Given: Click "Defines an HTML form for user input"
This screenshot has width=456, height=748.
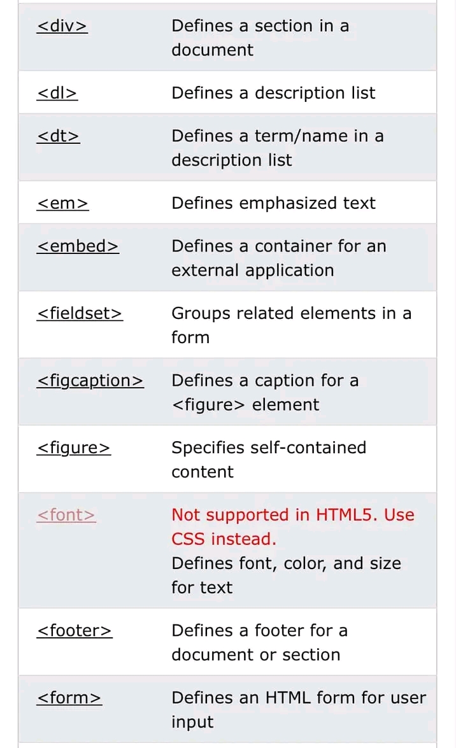Looking at the screenshot, I should (x=298, y=709).
